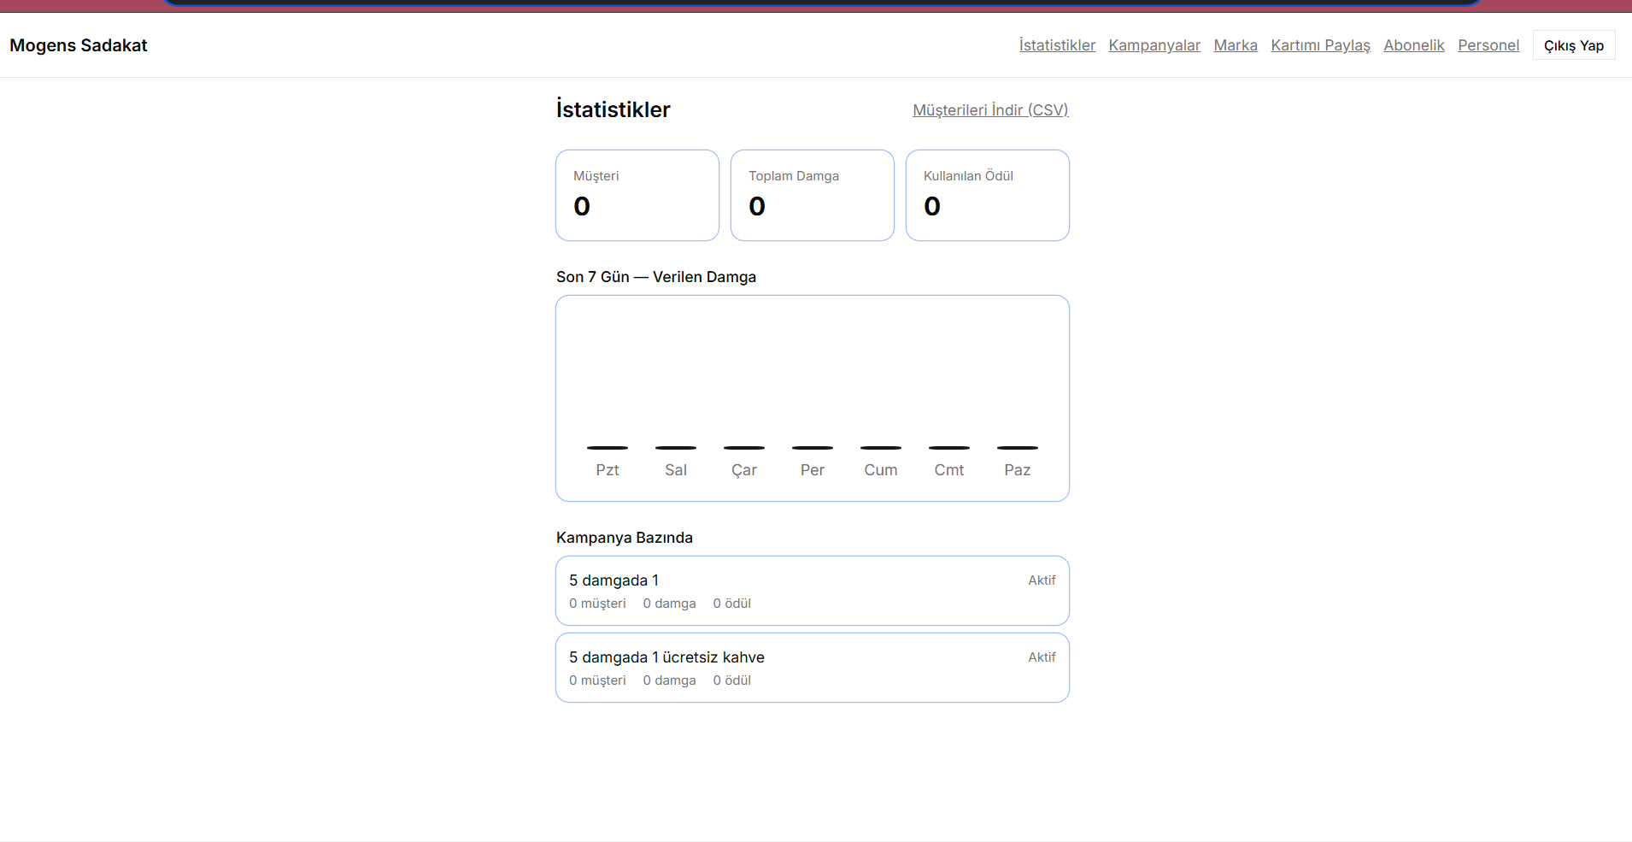
Task: Open Personel page
Action: [x=1488, y=45]
